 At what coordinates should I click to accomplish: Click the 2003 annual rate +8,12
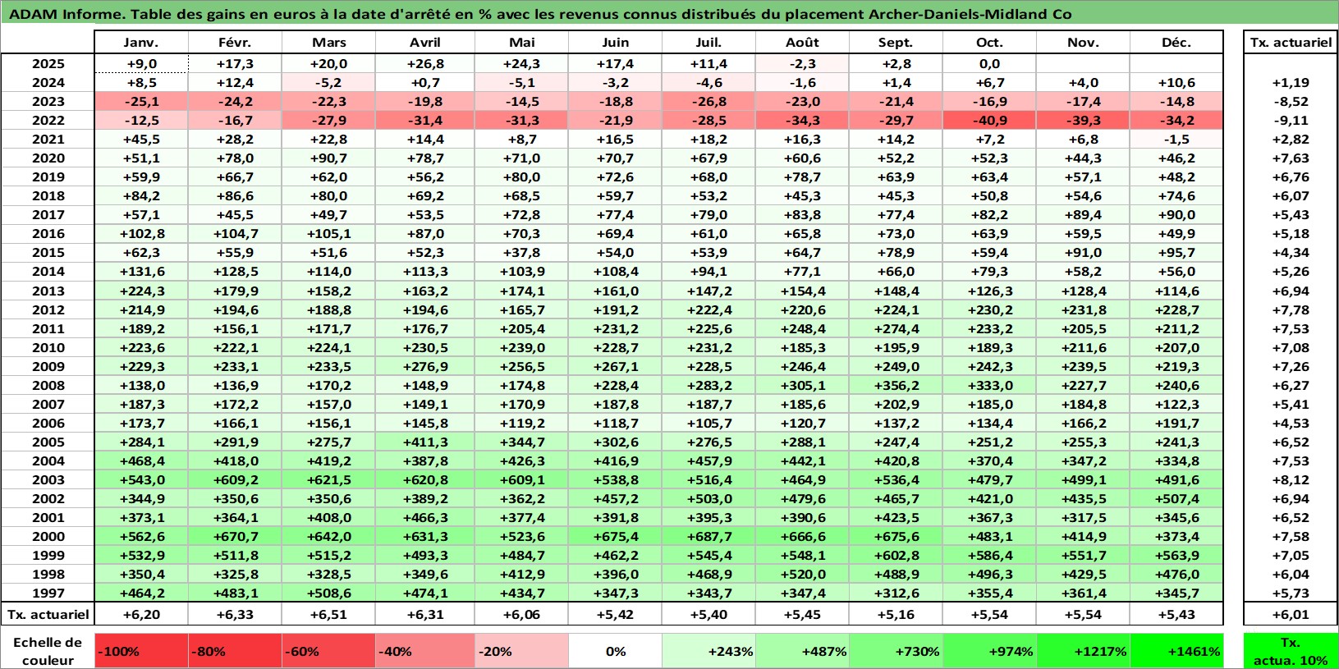click(1291, 480)
